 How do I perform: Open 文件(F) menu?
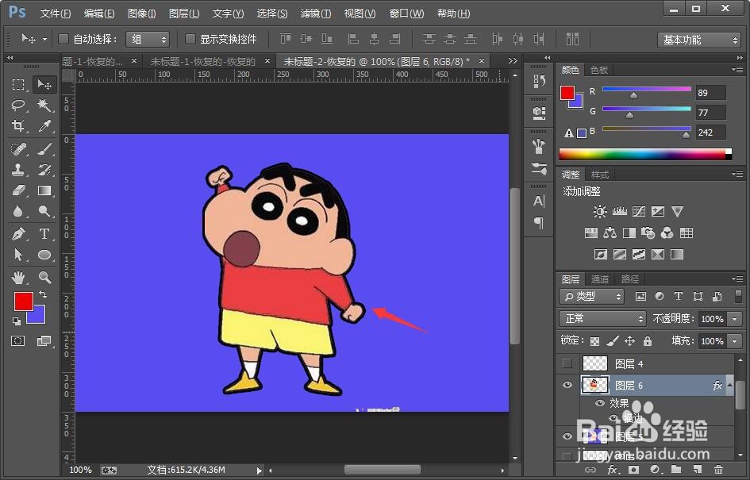(56, 13)
